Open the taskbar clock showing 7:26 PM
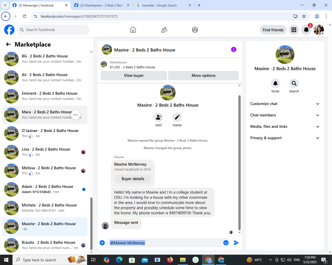This screenshot has width=332, height=265. click(x=310, y=260)
